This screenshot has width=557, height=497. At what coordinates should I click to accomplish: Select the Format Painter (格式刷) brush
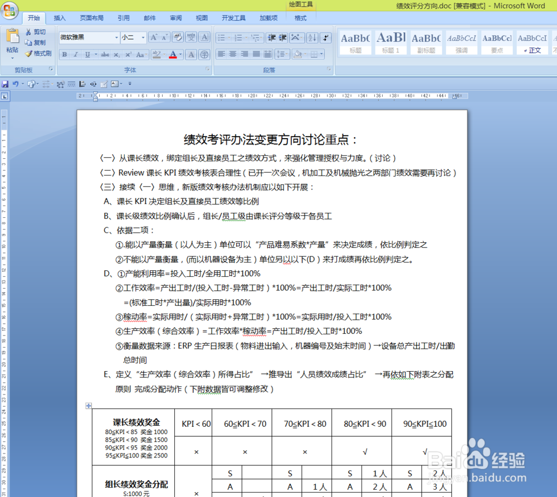point(38,53)
